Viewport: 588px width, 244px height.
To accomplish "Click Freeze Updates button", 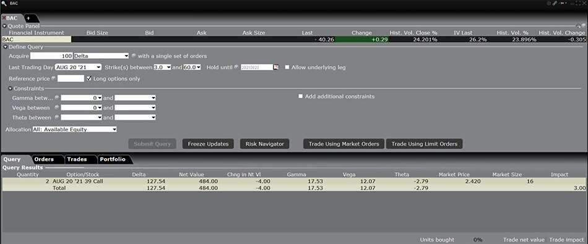I will tap(208, 144).
